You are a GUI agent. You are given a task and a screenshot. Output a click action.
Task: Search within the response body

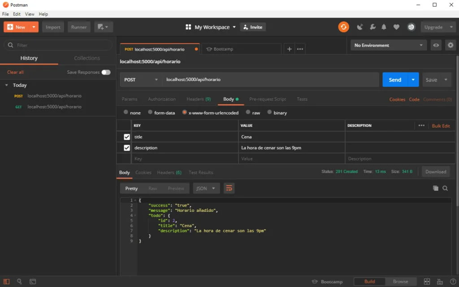pyautogui.click(x=445, y=188)
